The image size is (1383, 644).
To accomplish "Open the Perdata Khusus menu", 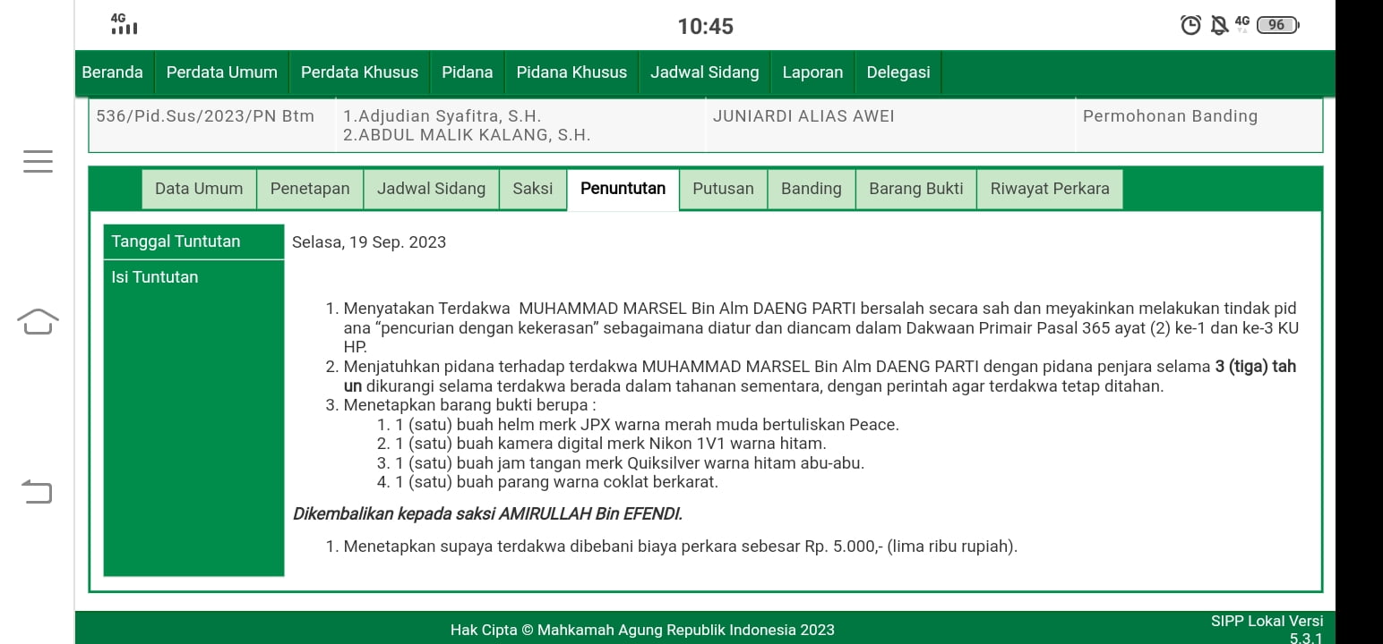I will tap(359, 72).
